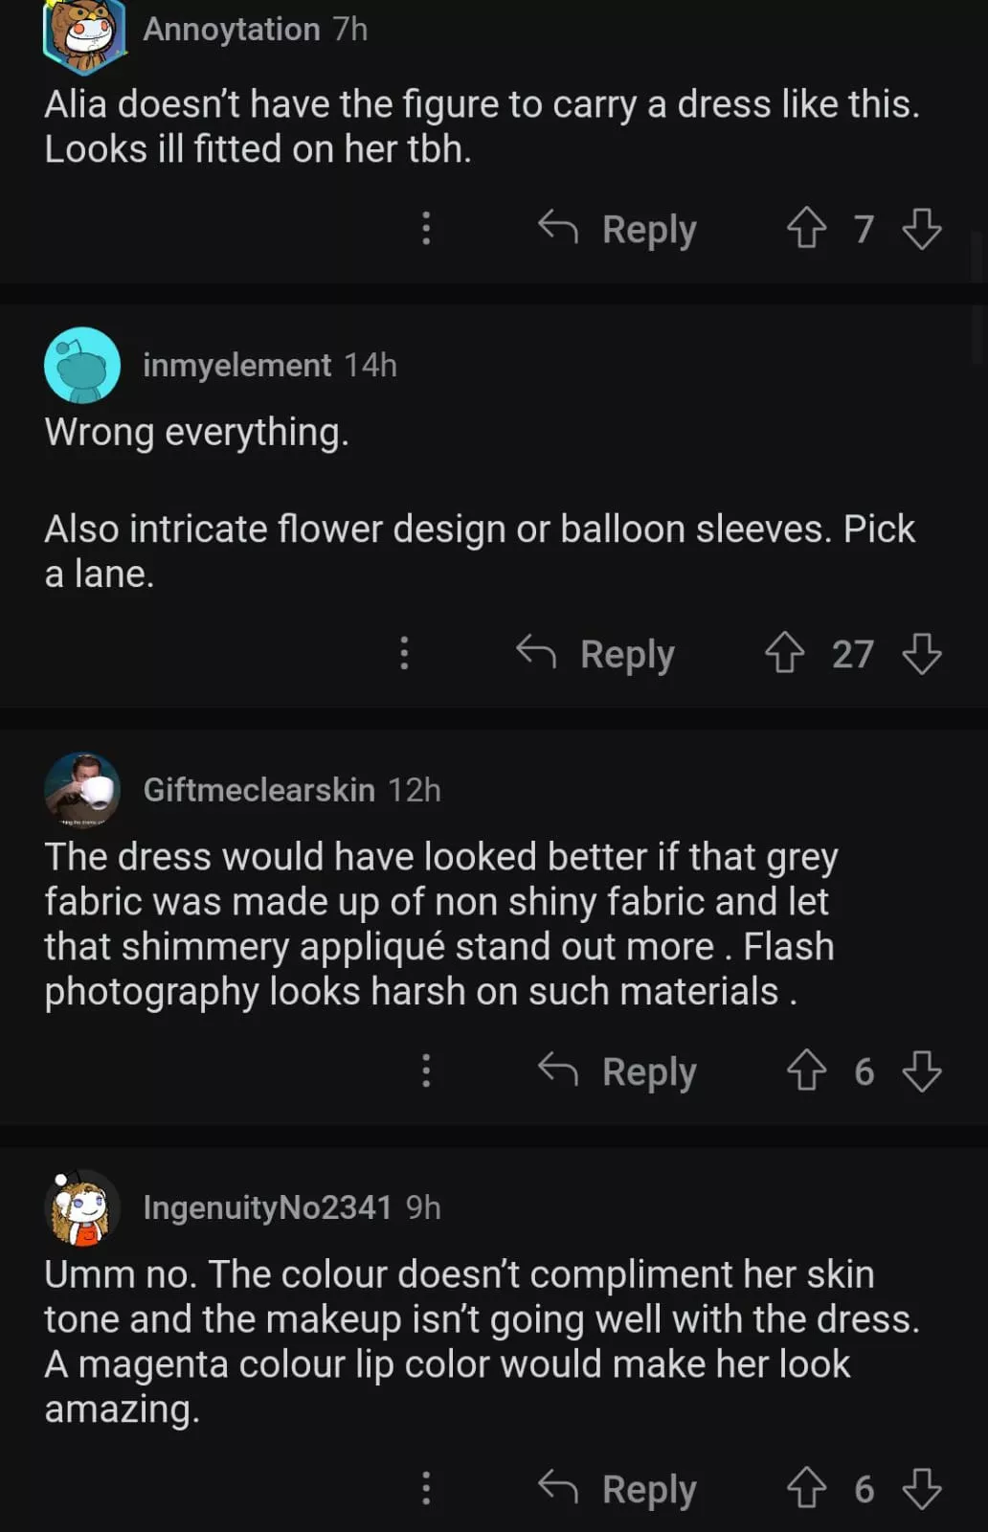This screenshot has height=1532, width=988.
Task: Open more options for inmyelement's comment
Action: [404, 654]
